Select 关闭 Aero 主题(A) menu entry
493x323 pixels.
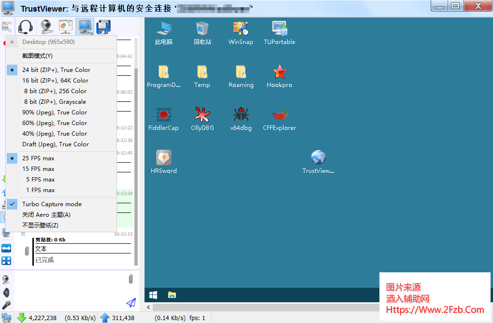[x=46, y=215]
